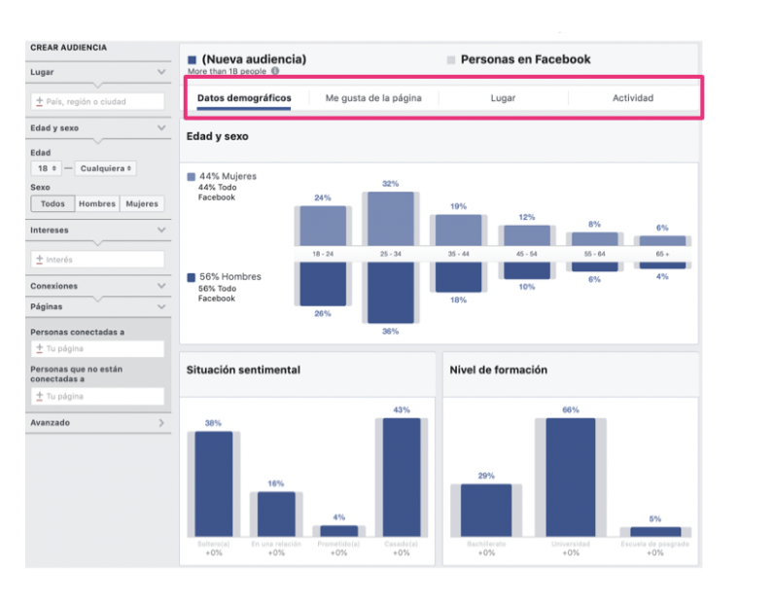Collapse the Lugar section chevron
This screenshot has width=774, height=603.
161,72
